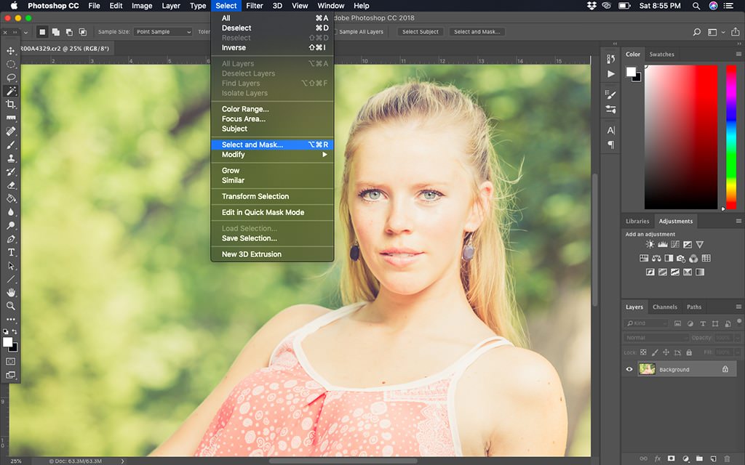Image resolution: width=745 pixels, height=465 pixels.
Task: Open the Filter menu
Action: coord(255,6)
